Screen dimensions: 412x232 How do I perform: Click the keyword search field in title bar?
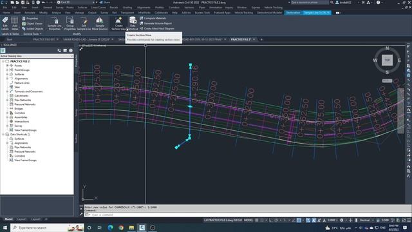(310, 3)
